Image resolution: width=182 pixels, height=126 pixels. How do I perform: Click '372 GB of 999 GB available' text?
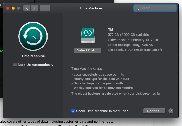128,35
